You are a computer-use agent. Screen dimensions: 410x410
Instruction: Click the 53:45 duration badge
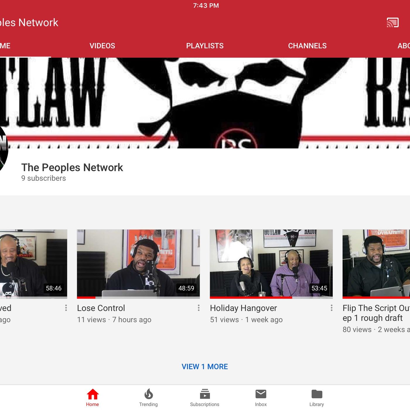[319, 288]
